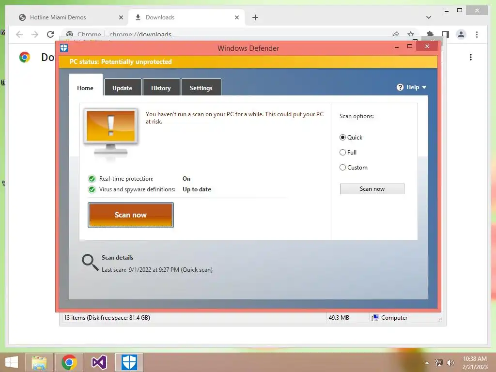Screen dimensions: 496x372
Task: Expand the Help dropdown arrow
Action: pos(424,87)
